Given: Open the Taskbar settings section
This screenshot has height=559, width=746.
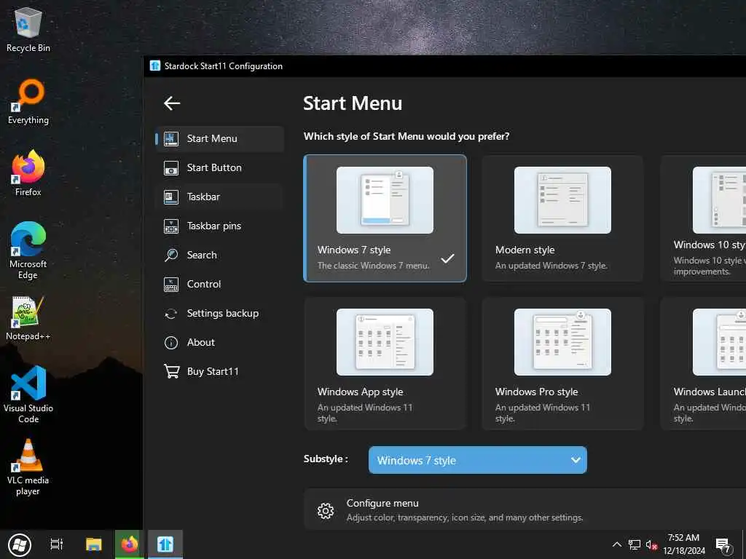Looking at the screenshot, I should click(220, 197).
